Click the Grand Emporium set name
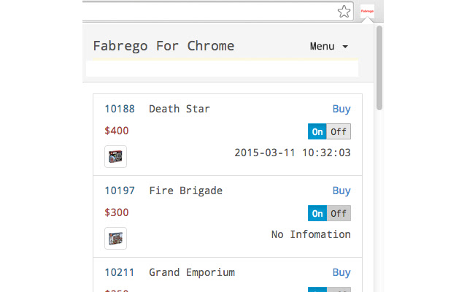Image resolution: width=467 pixels, height=292 pixels. 192,272
